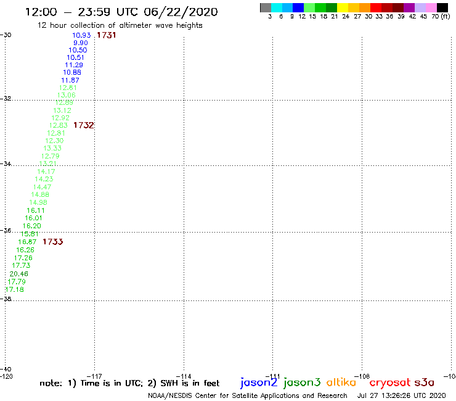Screen dimensions: 456x401
Task: Click the wave height value 14.23
Action: point(44,179)
